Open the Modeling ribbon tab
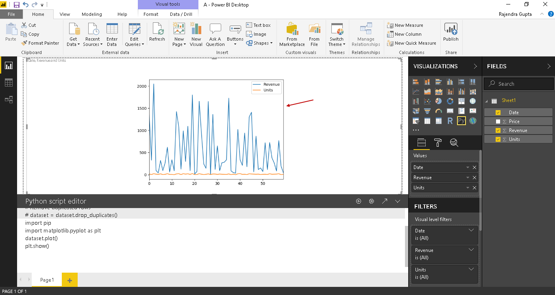 click(x=91, y=14)
